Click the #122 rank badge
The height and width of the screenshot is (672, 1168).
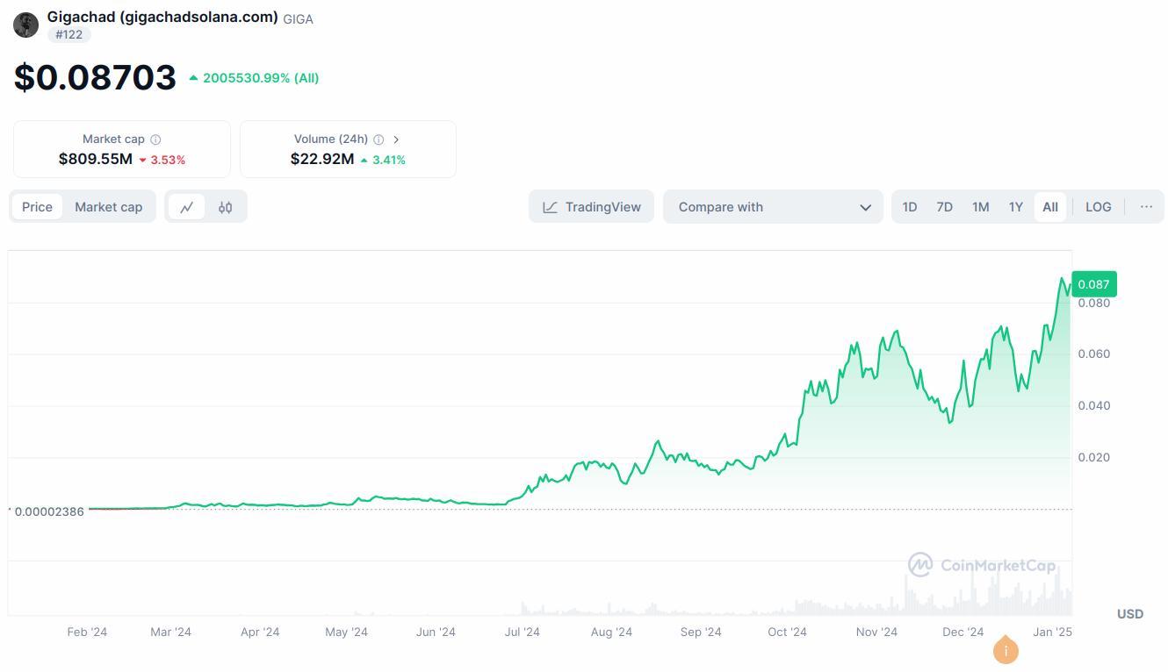point(68,34)
